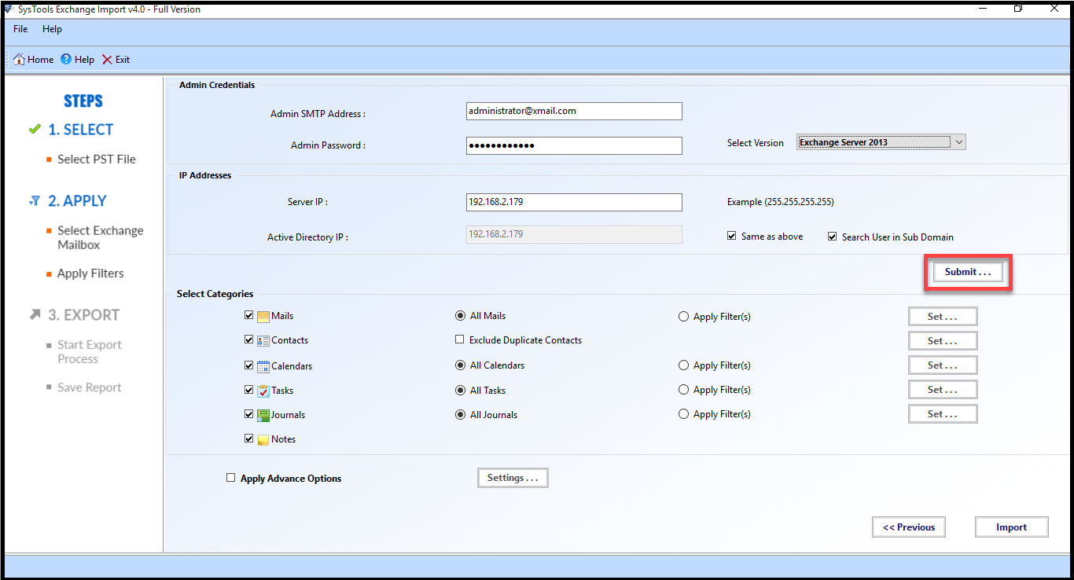Toggle the Same as above checkbox
This screenshot has height=580, width=1074.
point(732,236)
